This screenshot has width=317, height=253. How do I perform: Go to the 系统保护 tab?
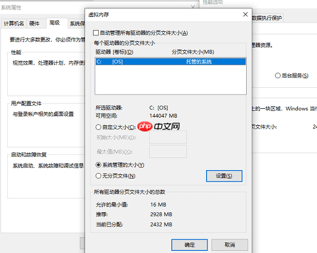coord(77,23)
